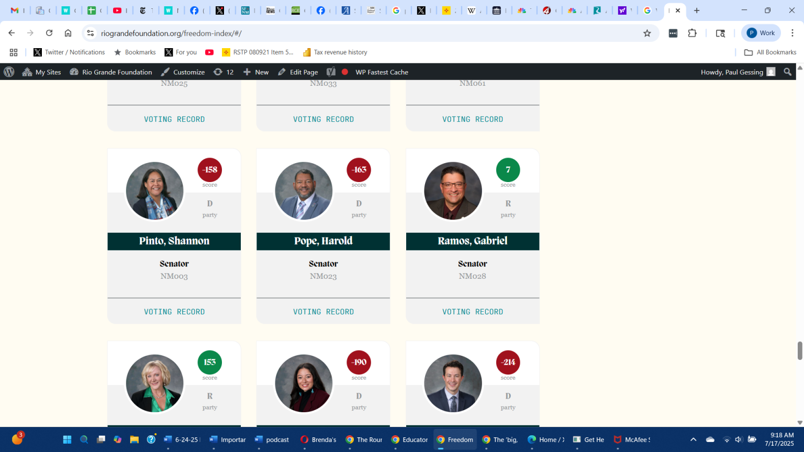Open the Chrome three-dot menu

[792, 33]
